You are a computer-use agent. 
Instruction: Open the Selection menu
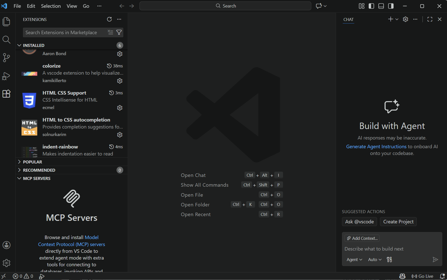click(x=51, y=6)
